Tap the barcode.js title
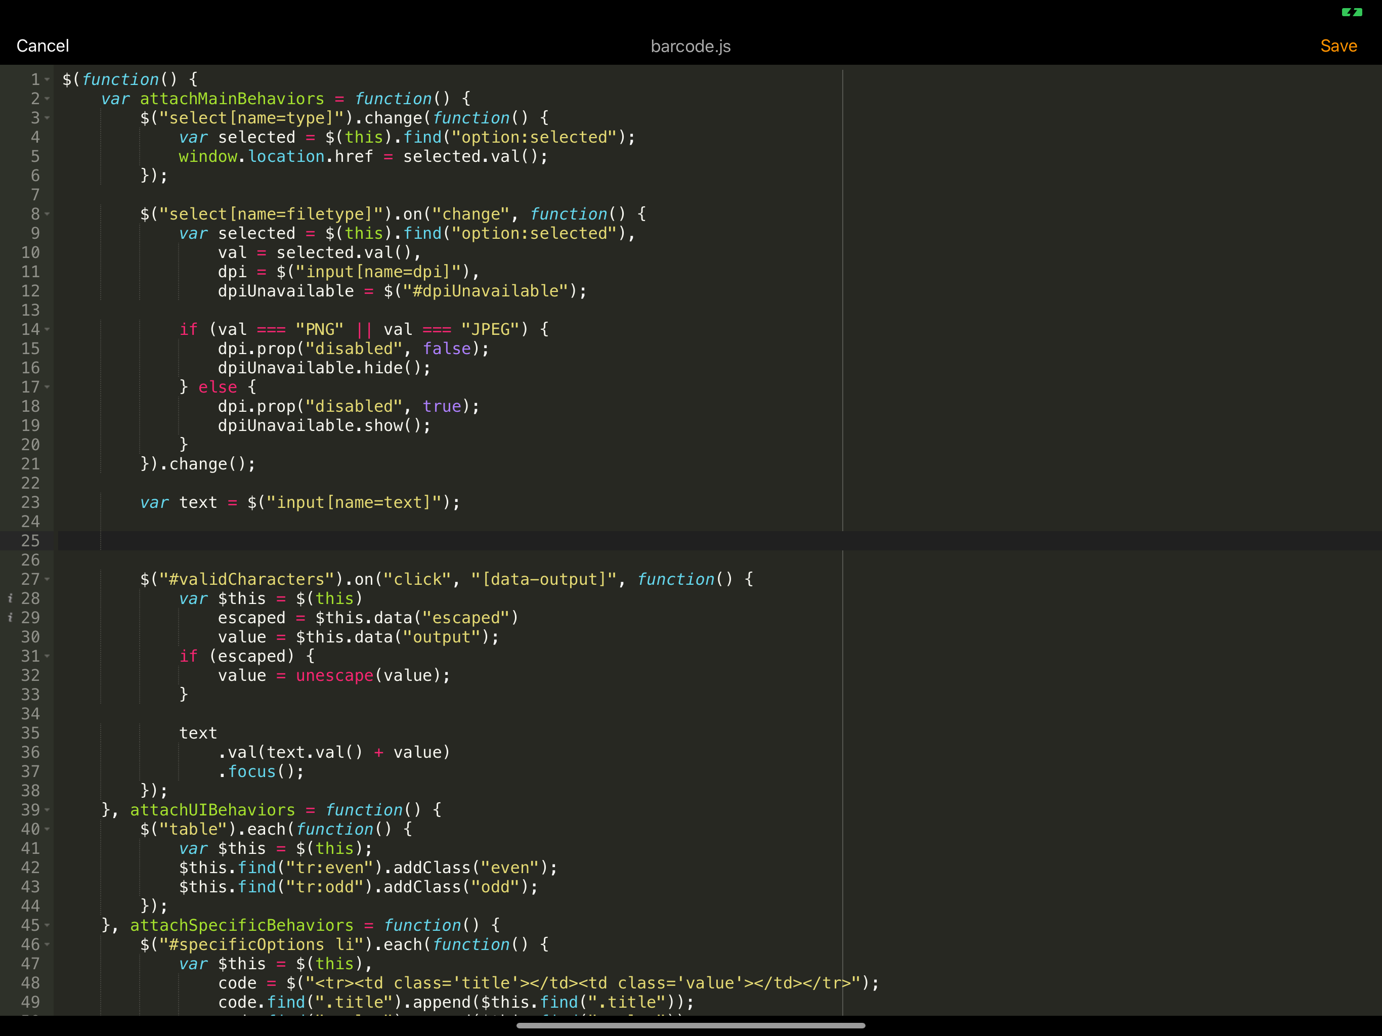1382x1036 pixels. pos(690,47)
